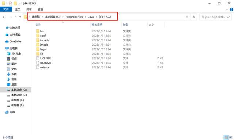The width and height of the screenshot is (234, 140).
Task: Select the README file icon
Action: 38,63
